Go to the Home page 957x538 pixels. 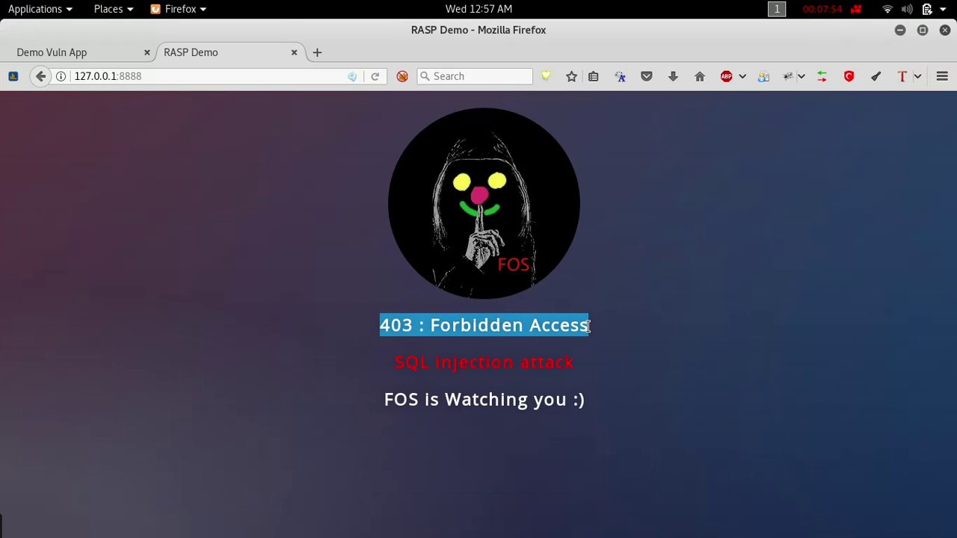(700, 76)
